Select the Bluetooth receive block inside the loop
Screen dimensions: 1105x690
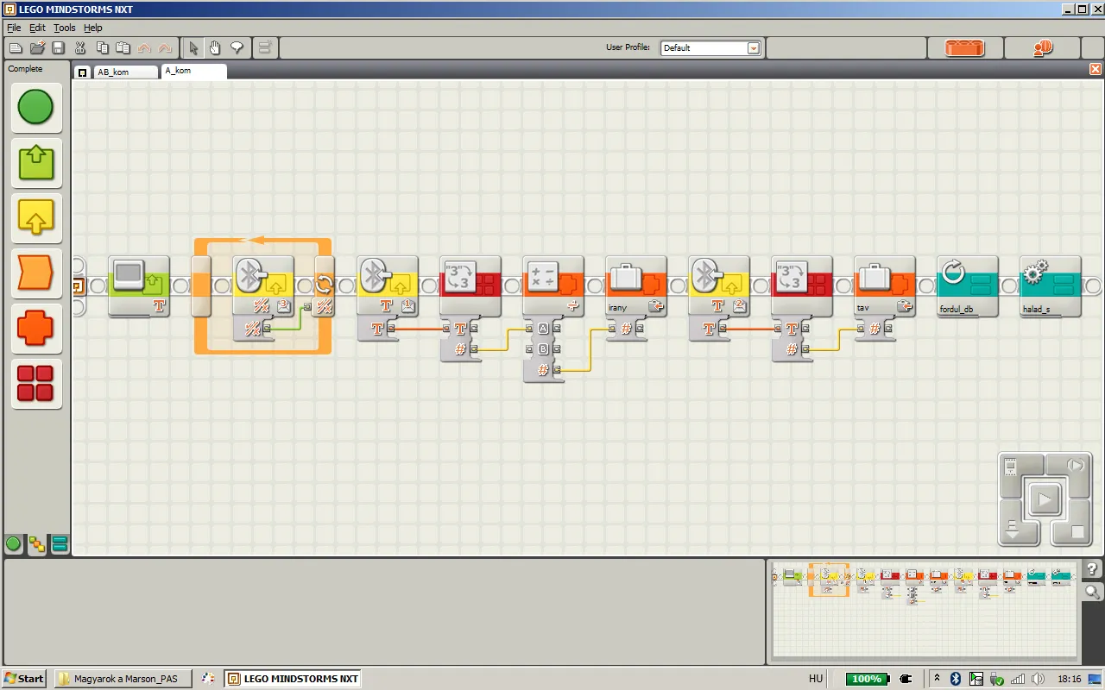pos(263,285)
